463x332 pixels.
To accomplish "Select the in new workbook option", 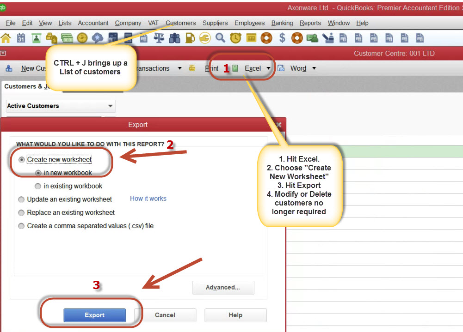I will (63, 173).
